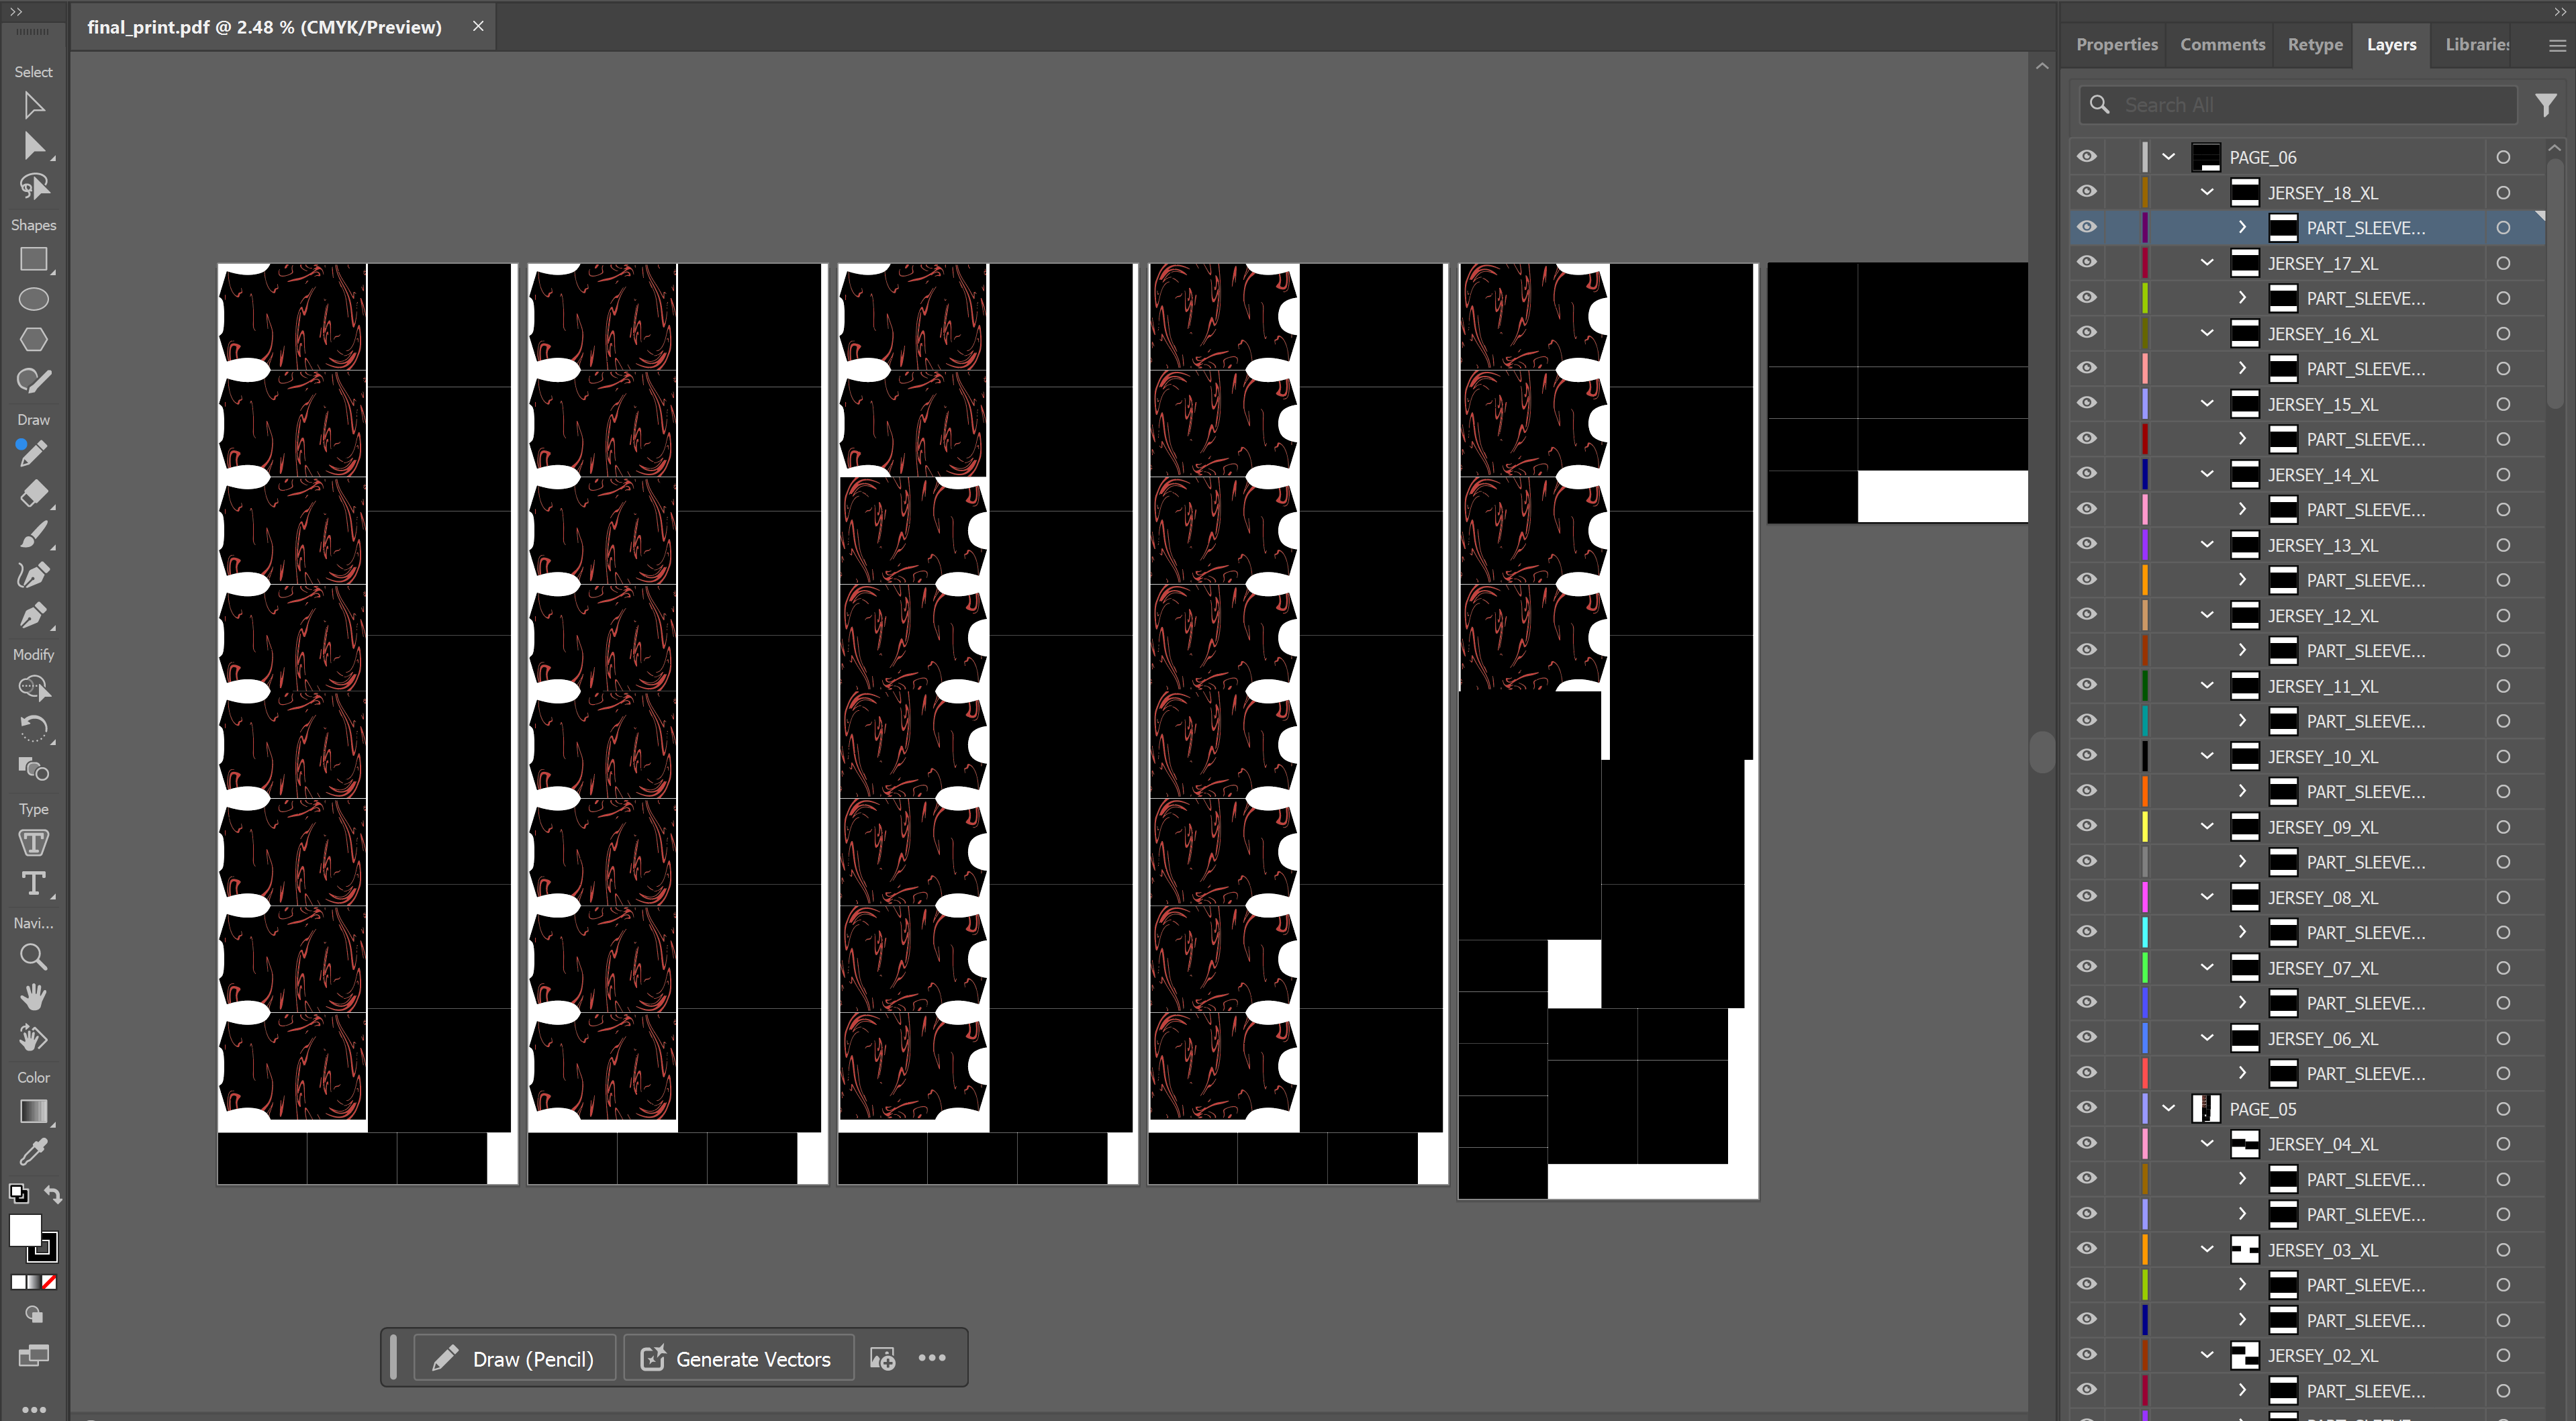Switch to the Libraries tab
Screen dimensions: 2576x1421
coord(2477,45)
